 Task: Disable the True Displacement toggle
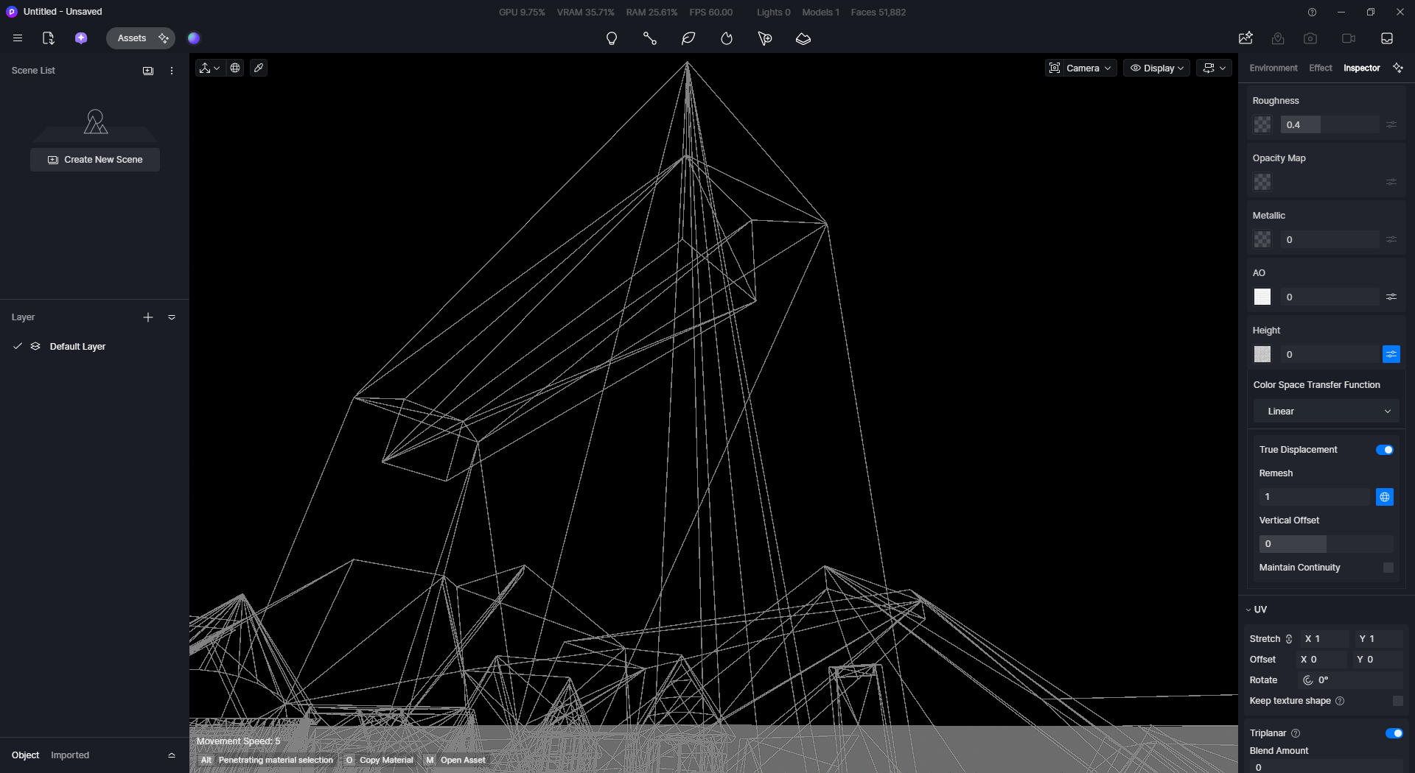1384,450
